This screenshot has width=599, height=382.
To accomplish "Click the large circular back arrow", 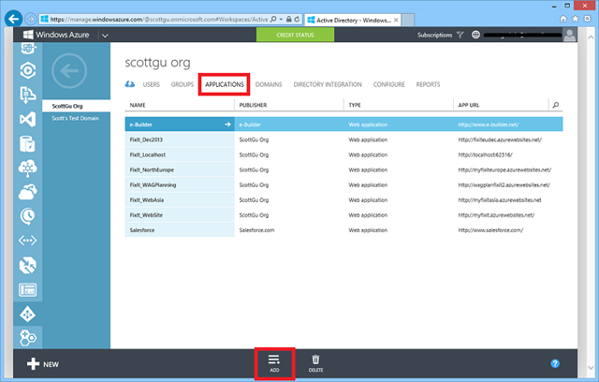I will point(69,71).
